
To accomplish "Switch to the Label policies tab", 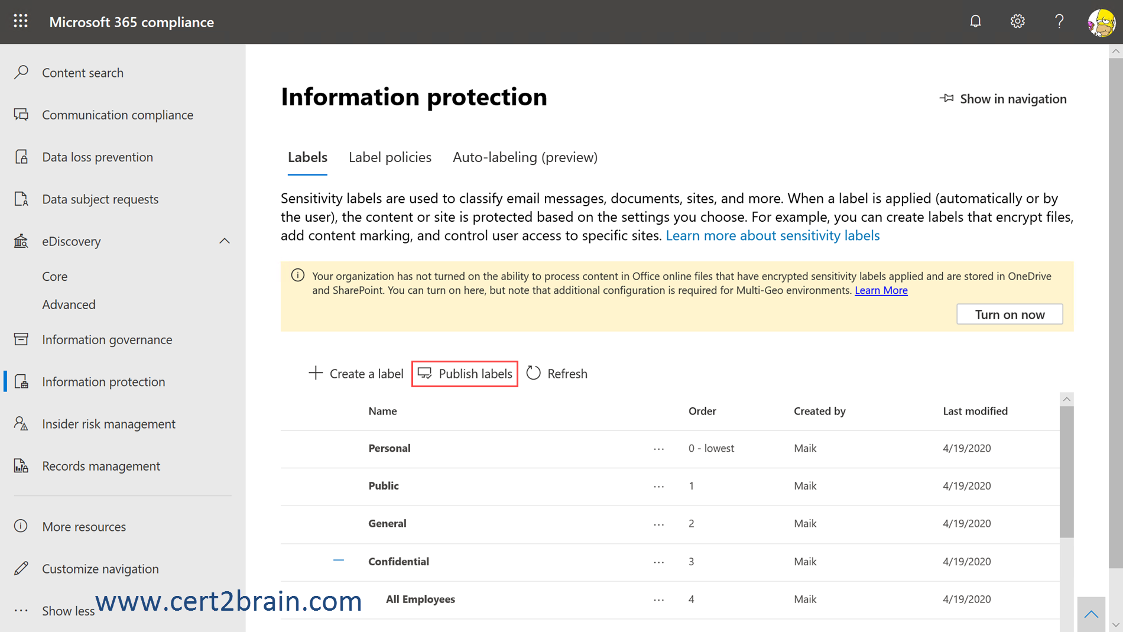I will pos(390,157).
